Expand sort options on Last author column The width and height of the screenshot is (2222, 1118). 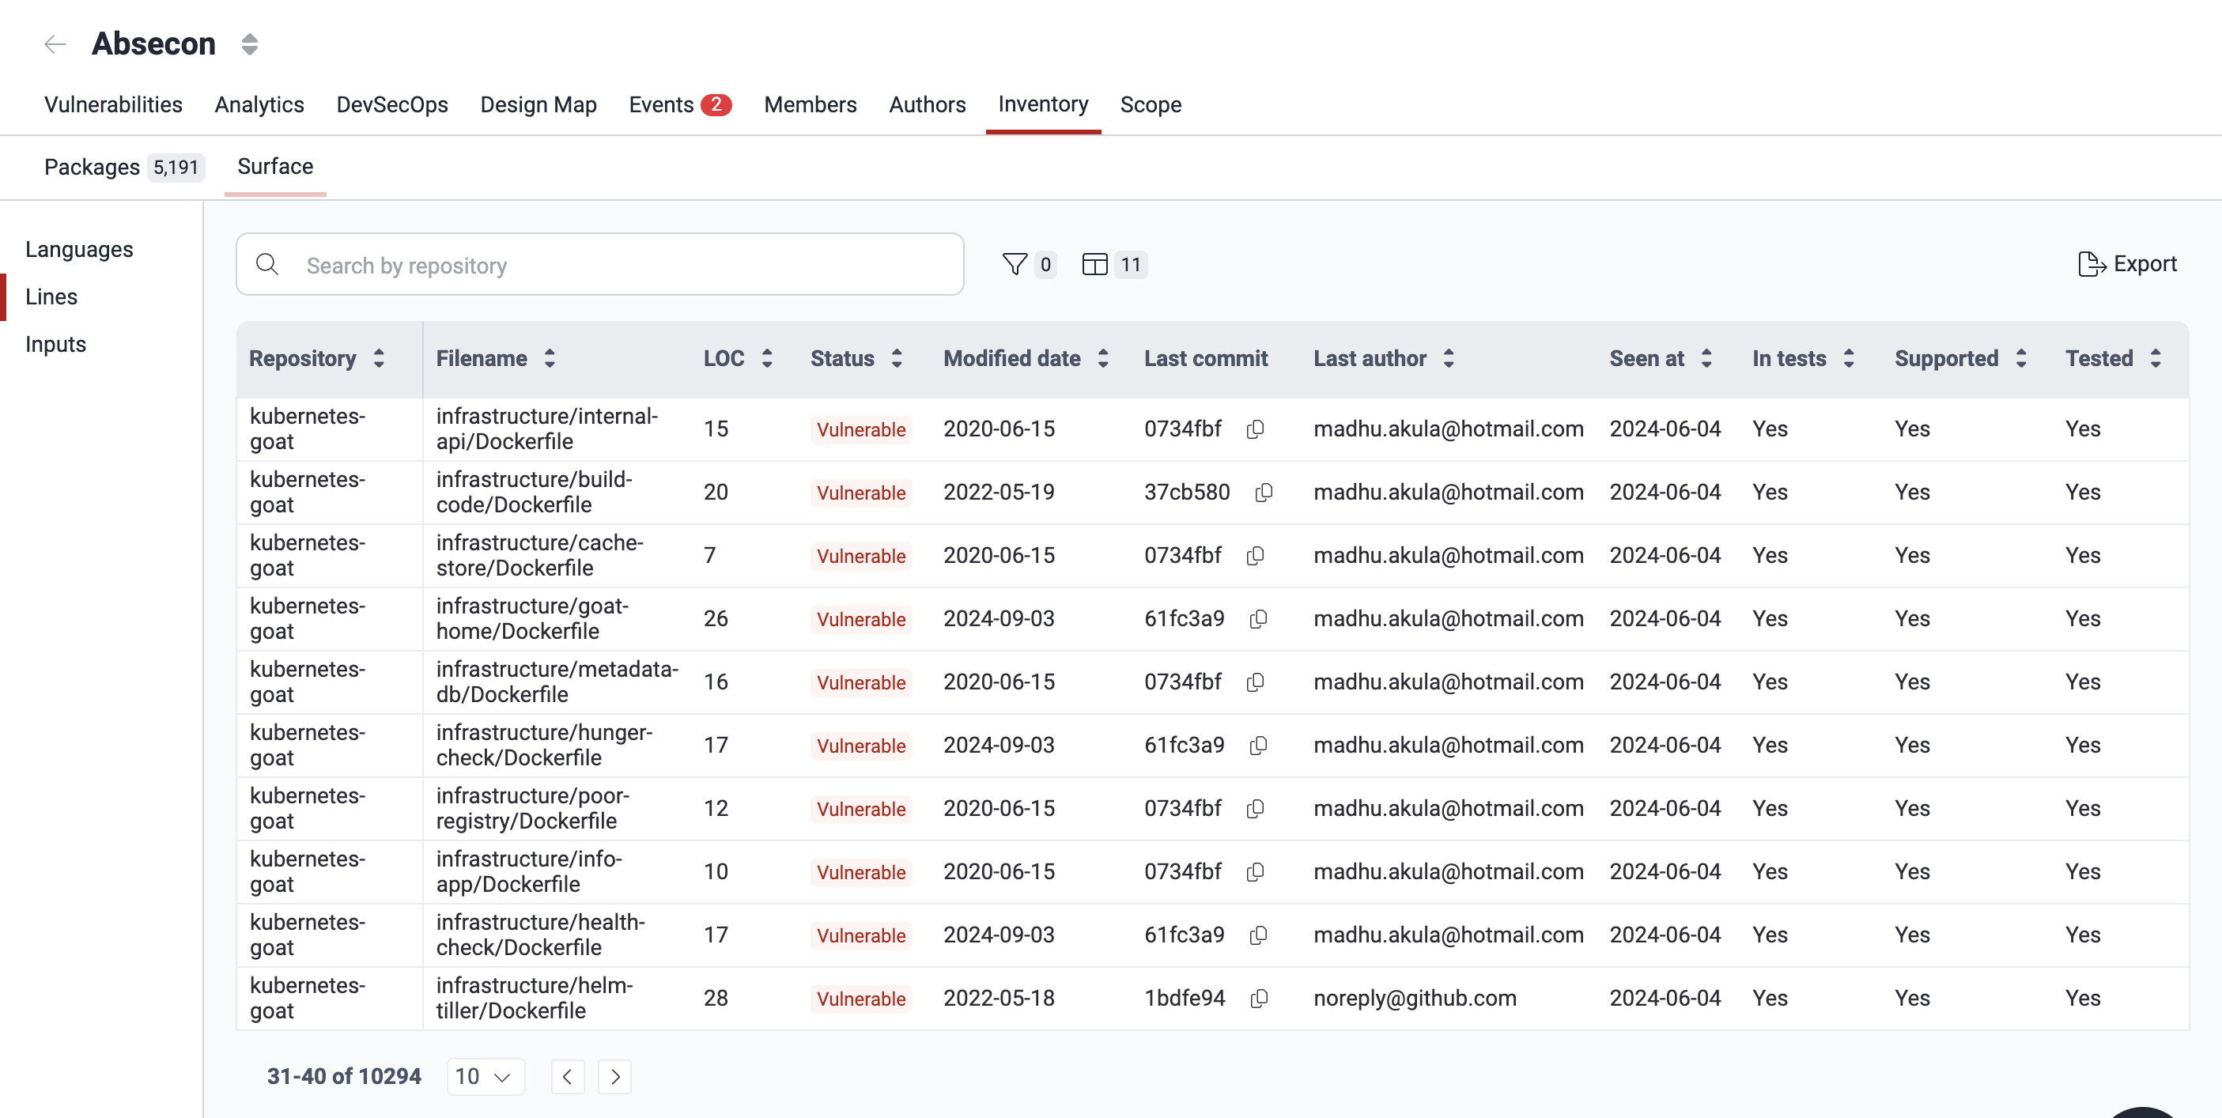coord(1449,358)
